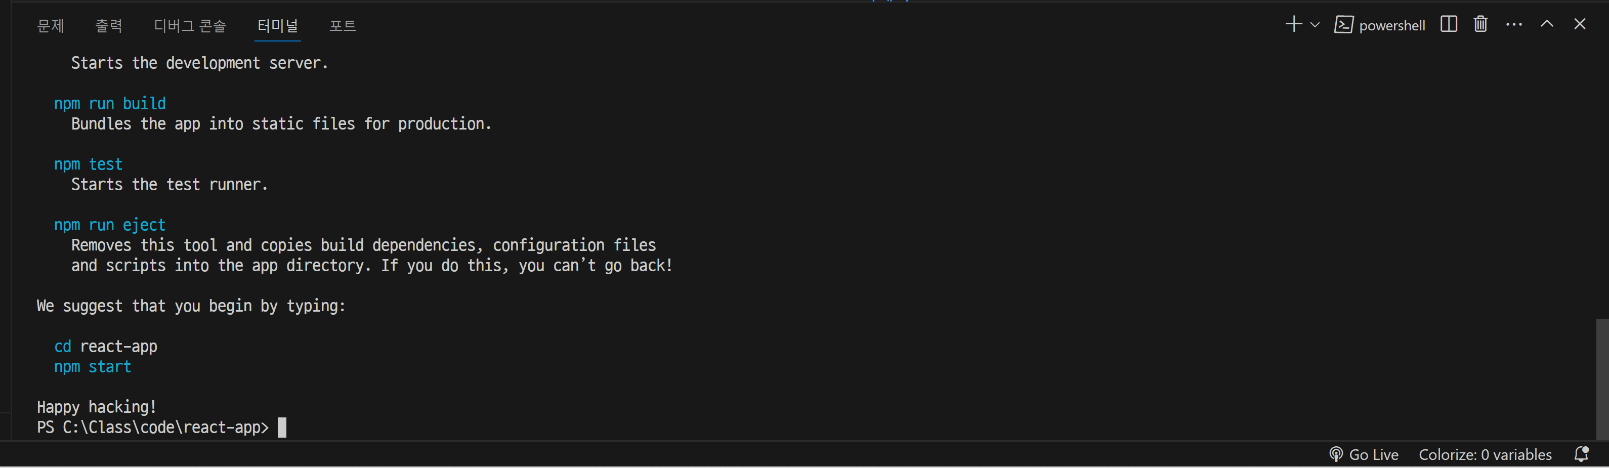Split the terminal panel

click(1449, 24)
